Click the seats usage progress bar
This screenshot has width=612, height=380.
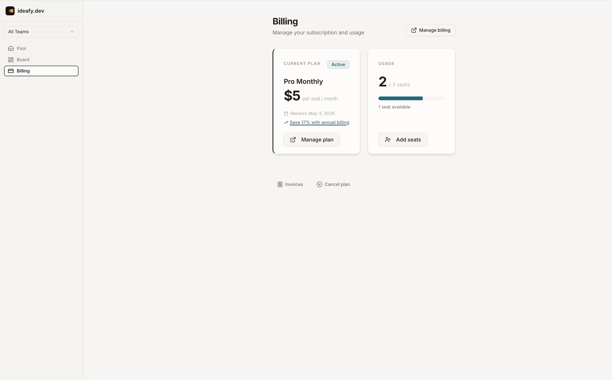tap(411, 99)
